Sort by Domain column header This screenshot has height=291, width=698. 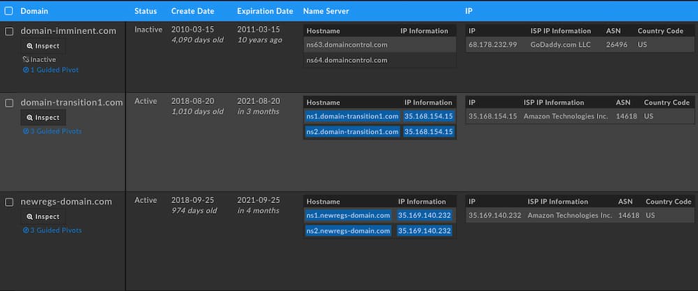pos(34,11)
